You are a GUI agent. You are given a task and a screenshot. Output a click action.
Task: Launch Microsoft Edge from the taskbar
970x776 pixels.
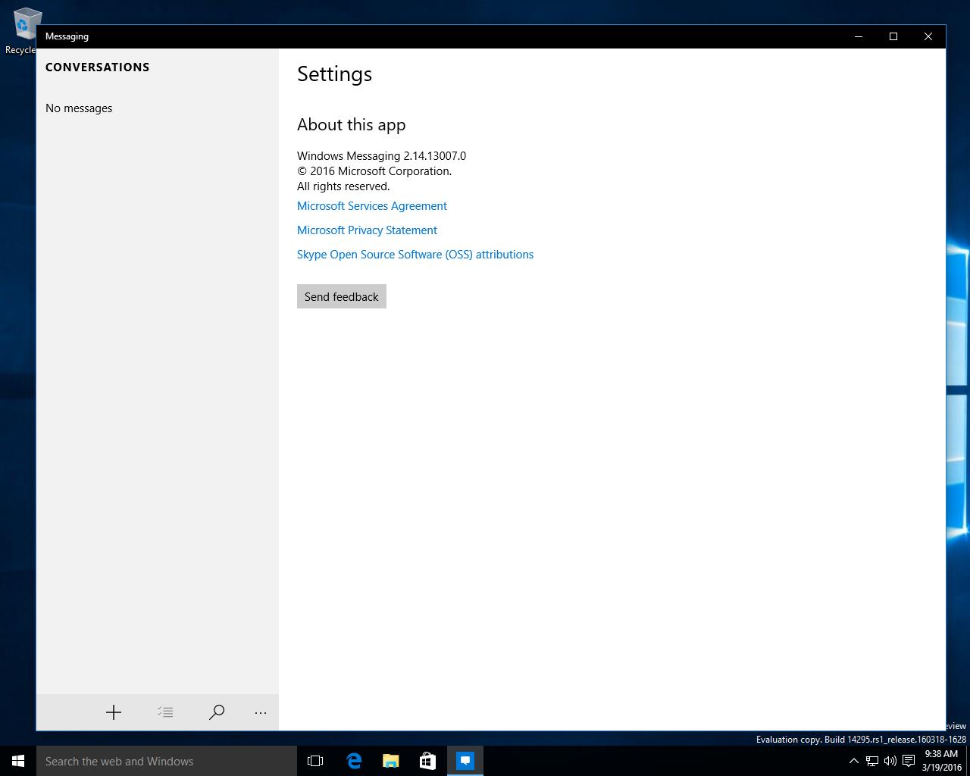click(x=353, y=761)
